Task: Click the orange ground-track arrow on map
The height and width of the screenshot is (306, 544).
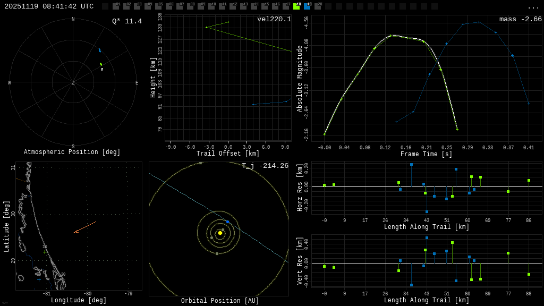Action: [x=84, y=227]
